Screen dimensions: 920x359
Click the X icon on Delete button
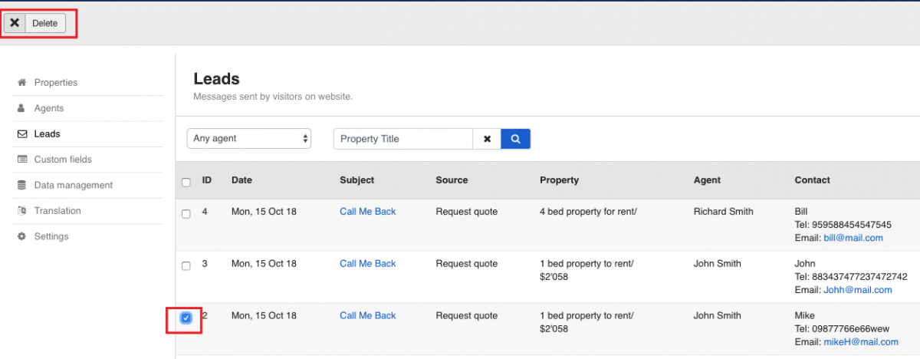(15, 23)
